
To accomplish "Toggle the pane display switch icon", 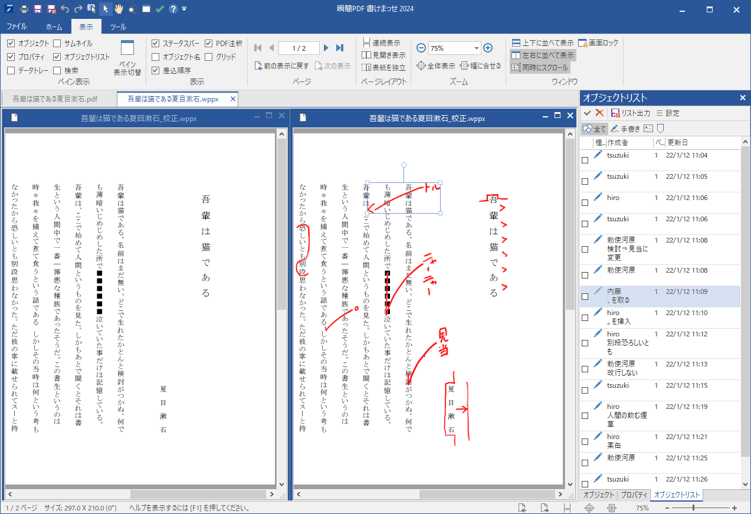I will pyautogui.click(x=127, y=58).
